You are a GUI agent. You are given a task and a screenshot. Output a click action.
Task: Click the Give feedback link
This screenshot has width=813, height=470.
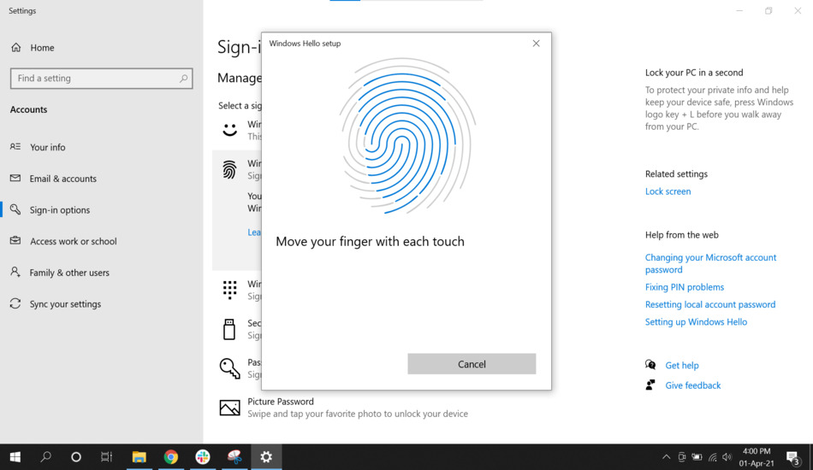pyautogui.click(x=692, y=385)
